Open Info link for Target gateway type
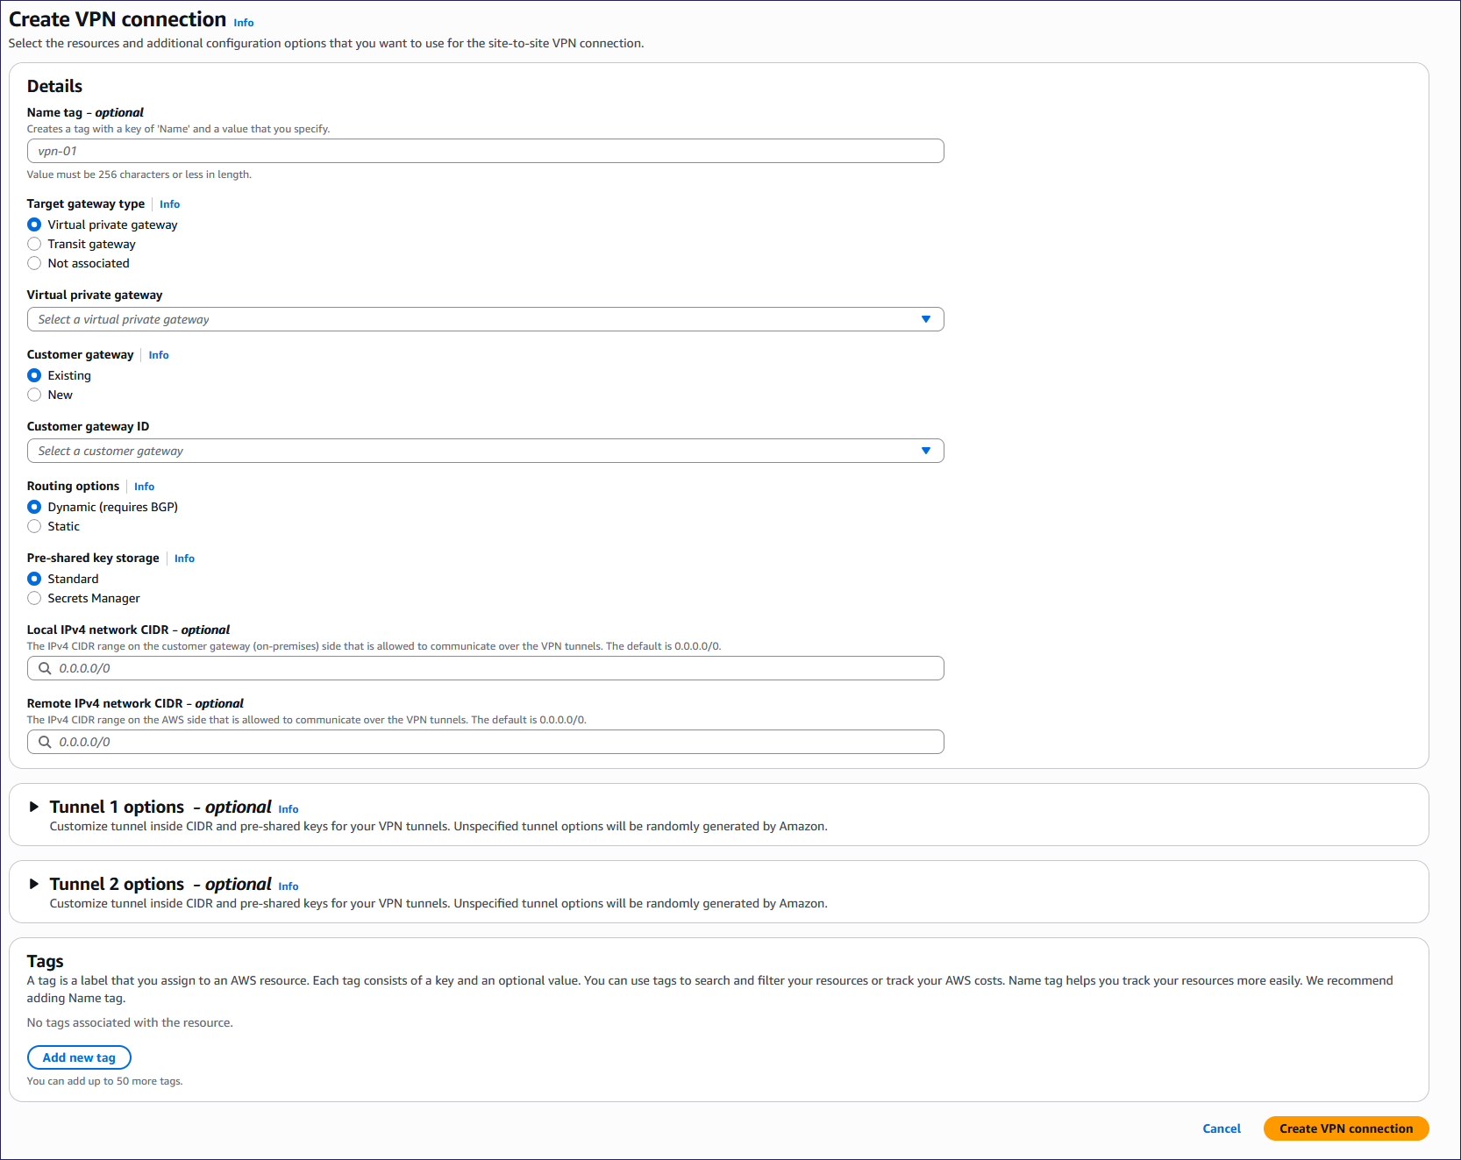 [x=169, y=204]
